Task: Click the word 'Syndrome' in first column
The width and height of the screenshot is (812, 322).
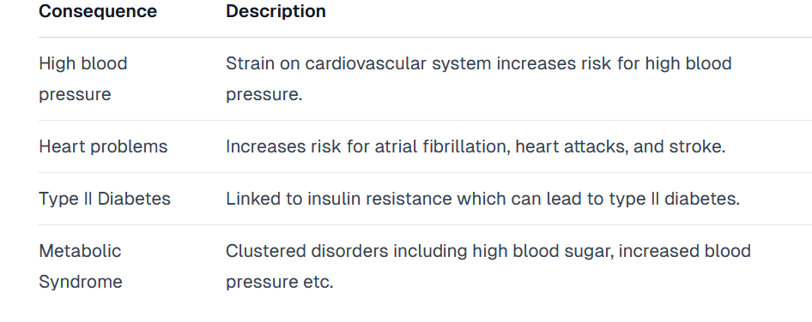Action: [81, 283]
